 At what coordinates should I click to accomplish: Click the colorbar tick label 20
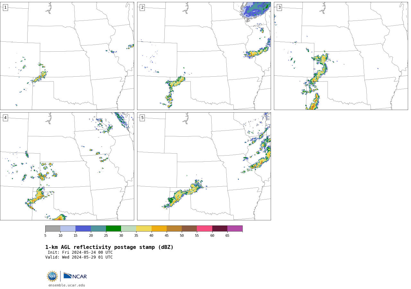[x=91, y=235]
